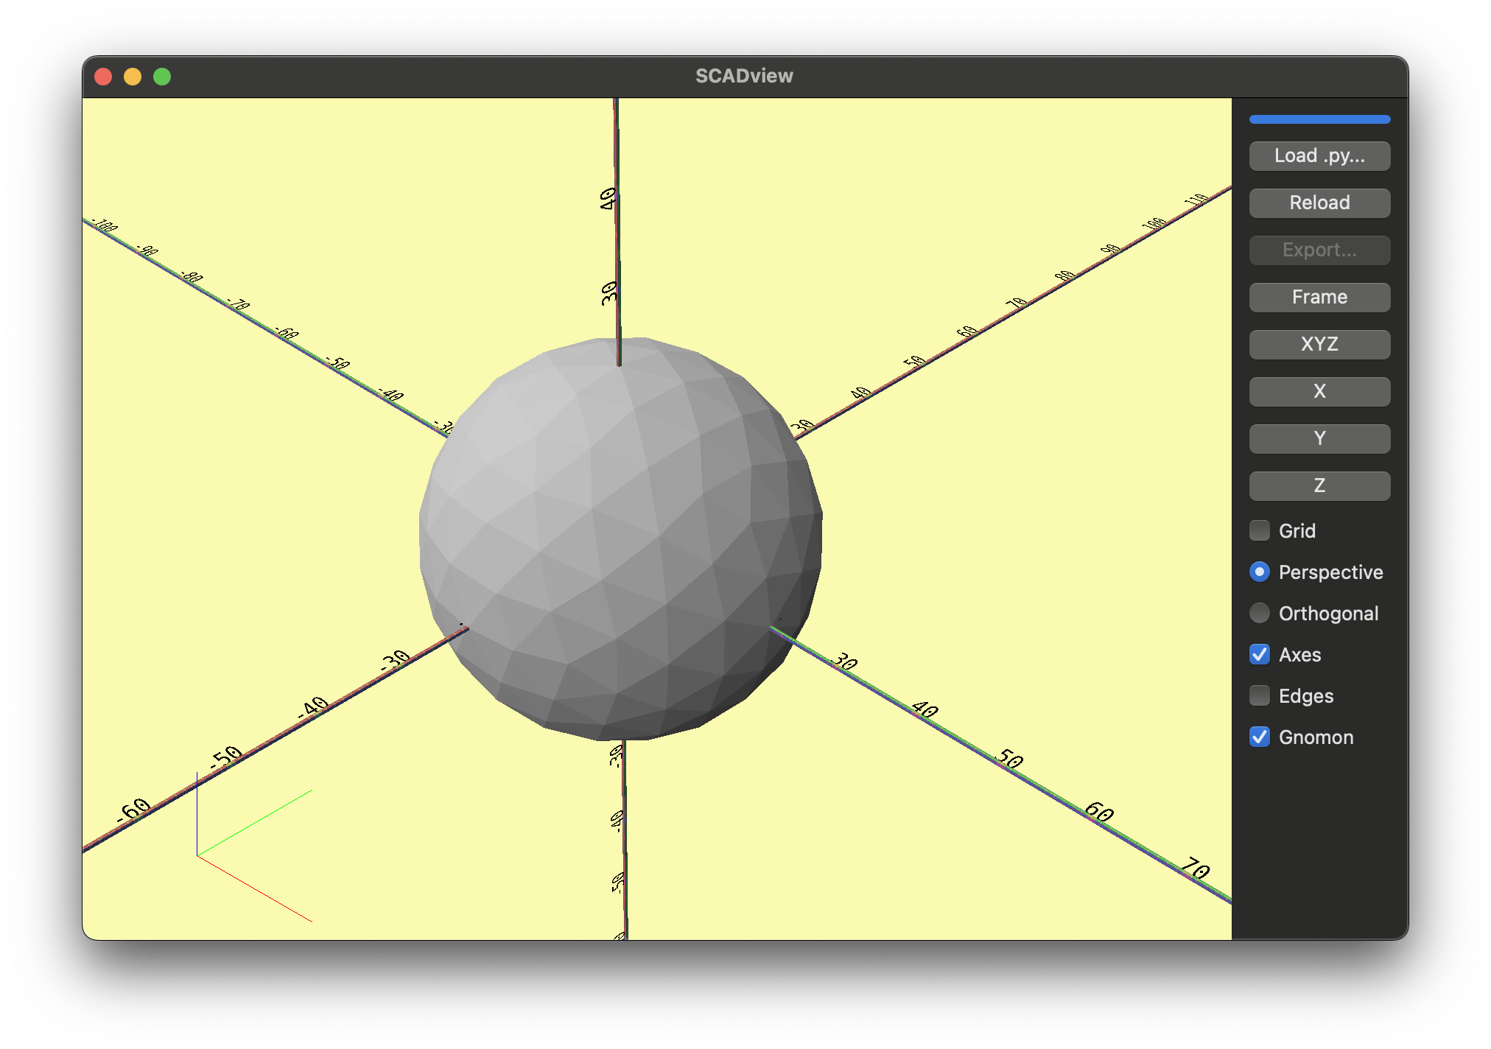Select the Perspective projection mode

click(x=1259, y=572)
